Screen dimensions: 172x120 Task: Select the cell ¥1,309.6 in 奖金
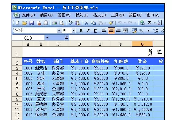coord(143,110)
